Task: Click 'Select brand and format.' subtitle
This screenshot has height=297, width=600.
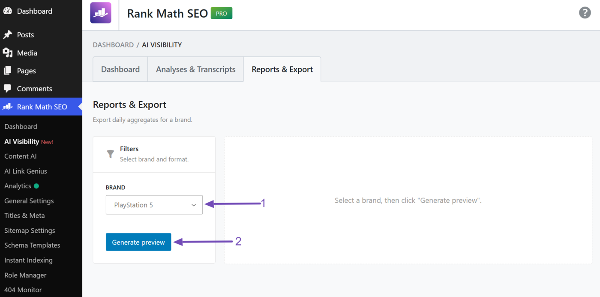Action: [x=154, y=159]
